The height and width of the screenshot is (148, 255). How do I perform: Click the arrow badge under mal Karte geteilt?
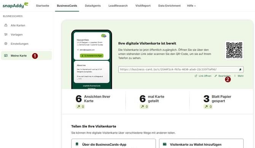click(x=144, y=107)
